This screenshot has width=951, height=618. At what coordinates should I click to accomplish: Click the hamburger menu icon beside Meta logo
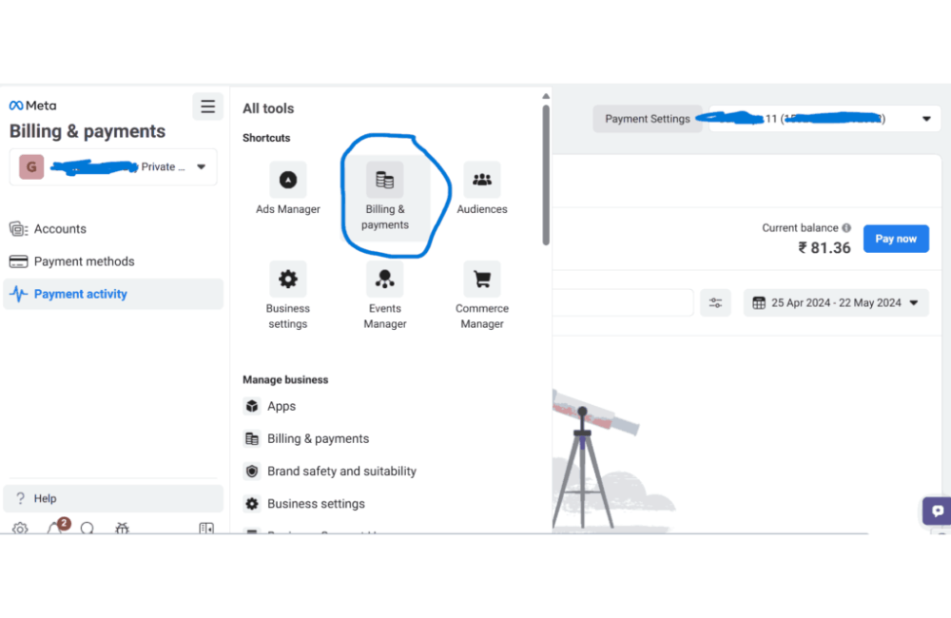click(x=207, y=106)
